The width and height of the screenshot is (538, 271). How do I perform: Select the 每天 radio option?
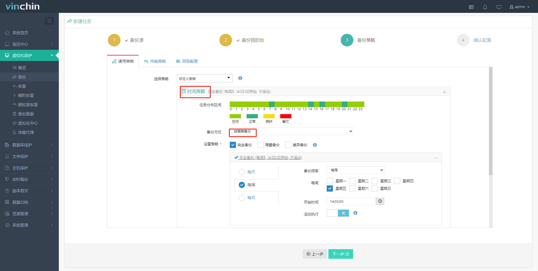coord(242,172)
